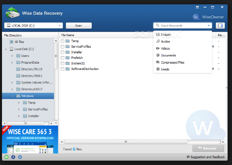Select Directory70115 in the tree
The image size is (232, 165).
pos(32,69)
